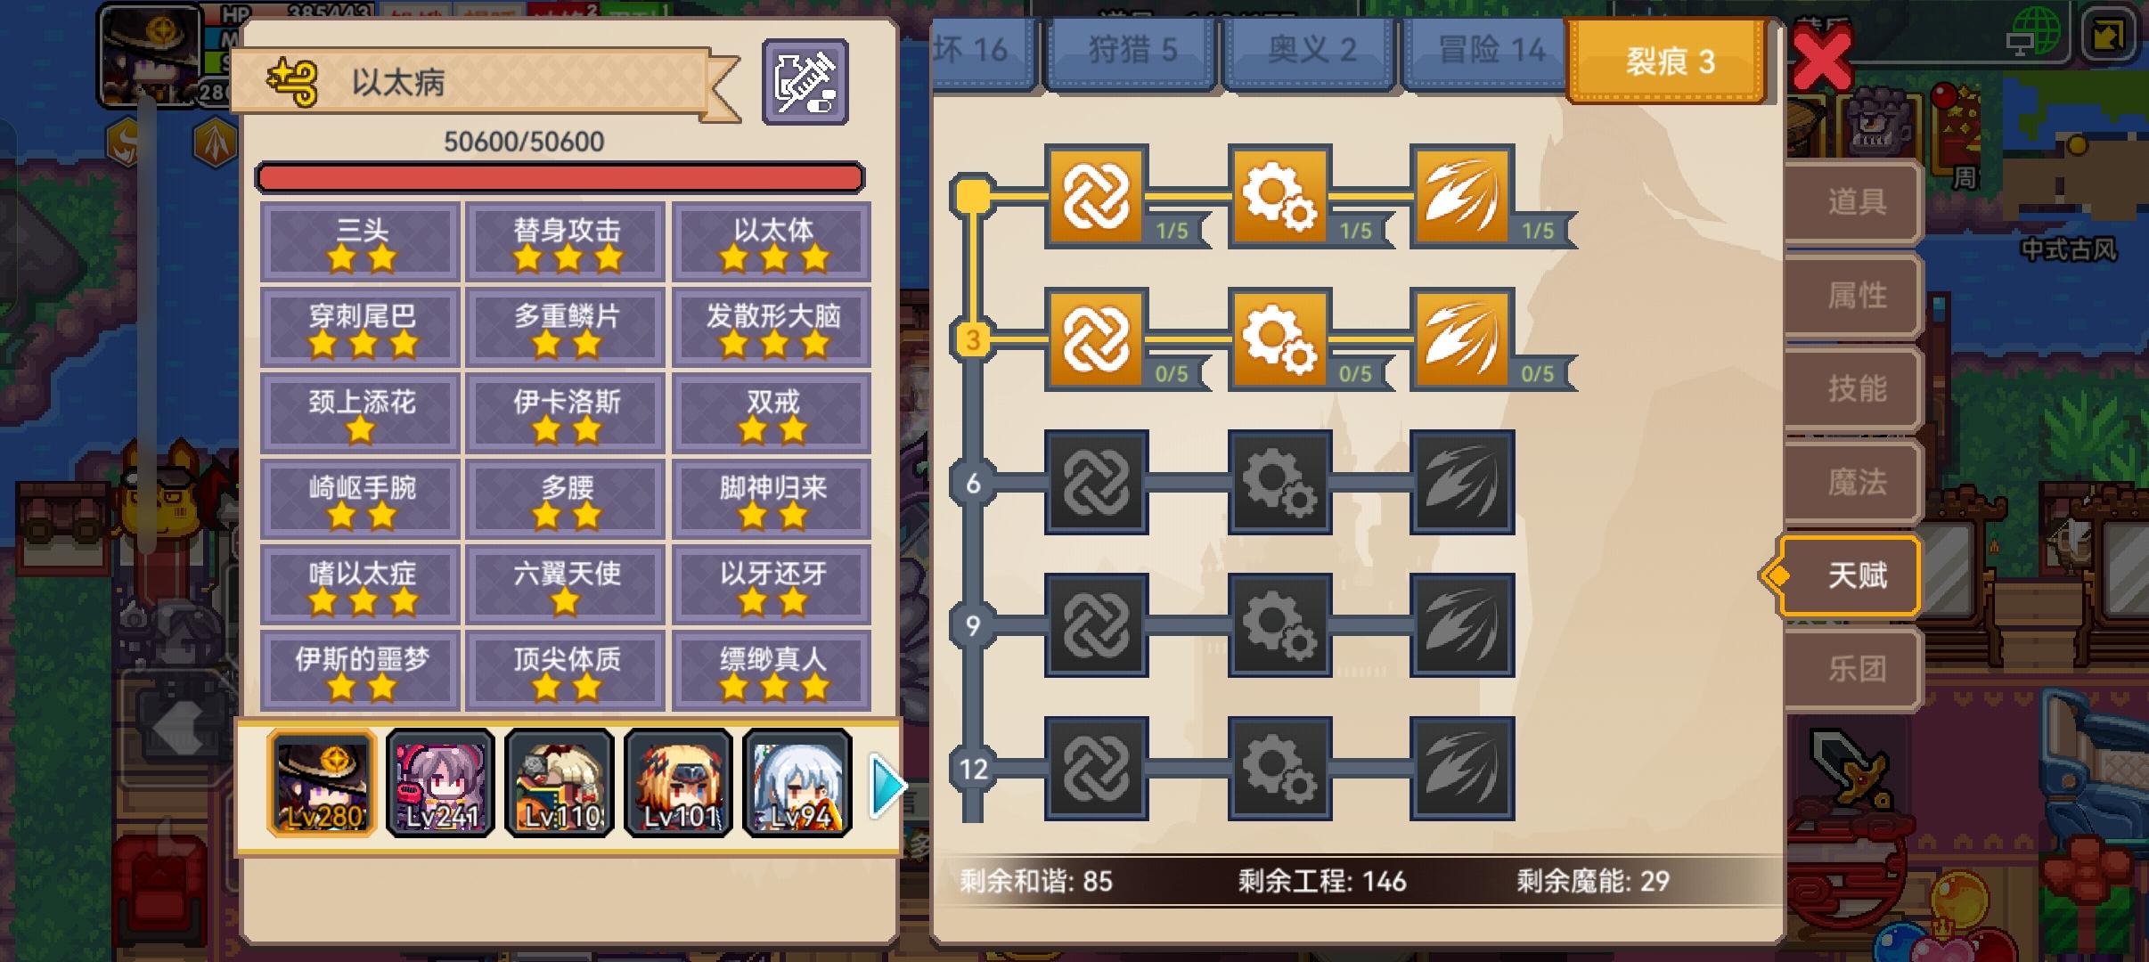This screenshot has width=2149, height=962.
Task: Open the 道具 side menu
Action: click(1855, 202)
